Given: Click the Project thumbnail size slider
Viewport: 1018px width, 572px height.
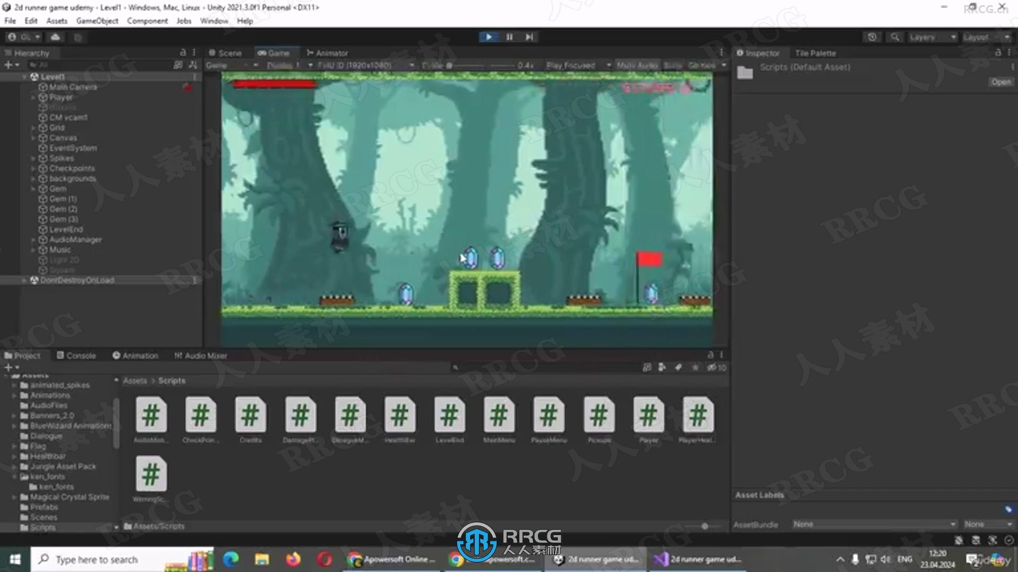Looking at the screenshot, I should tap(704, 526).
